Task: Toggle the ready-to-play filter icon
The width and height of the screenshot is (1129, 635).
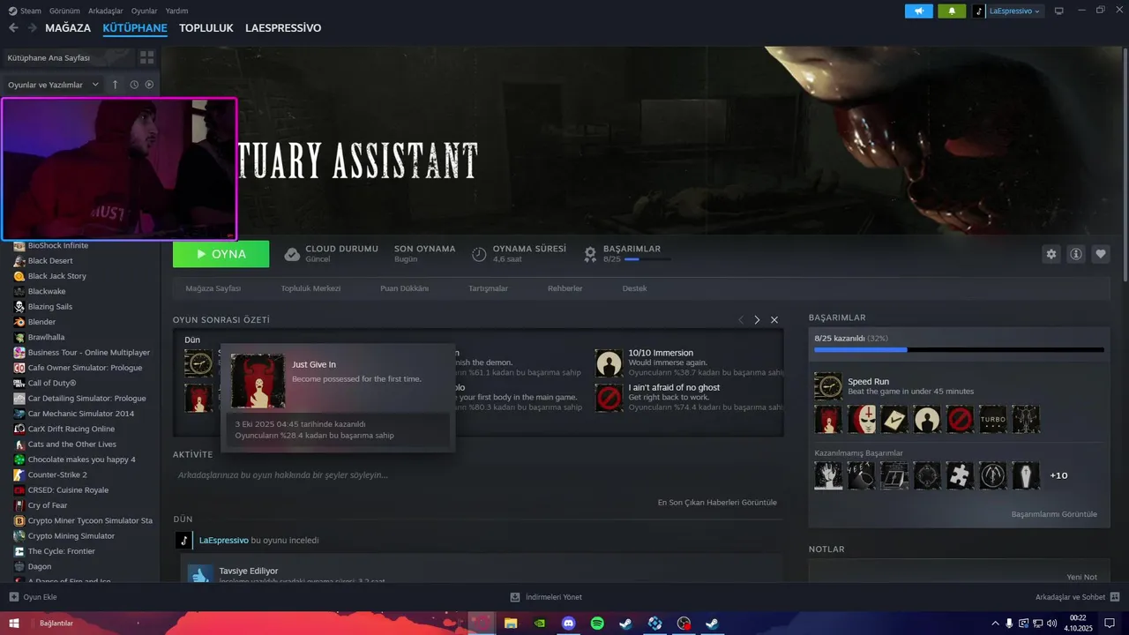Action: coord(149,85)
